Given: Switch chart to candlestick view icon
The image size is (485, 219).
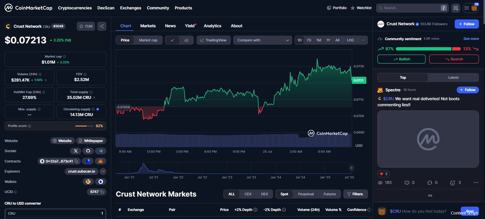Looking at the screenshot, I should pyautogui.click(x=186, y=40).
